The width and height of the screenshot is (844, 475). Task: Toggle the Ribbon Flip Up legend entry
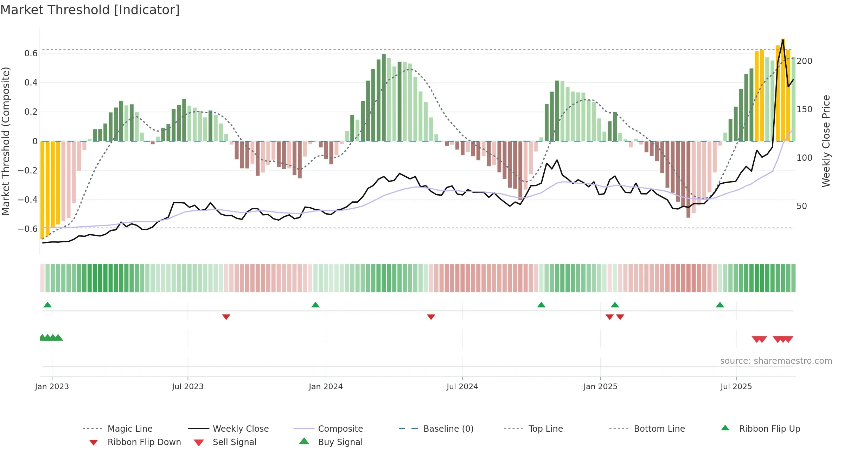click(x=760, y=429)
